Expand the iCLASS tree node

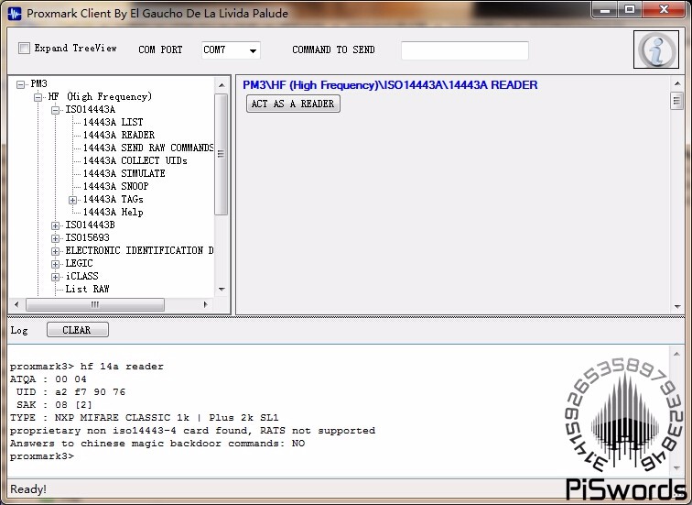[x=55, y=277]
